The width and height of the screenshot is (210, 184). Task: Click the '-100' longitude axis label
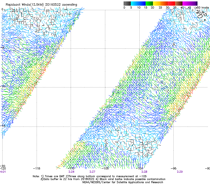(x=139, y=168)
